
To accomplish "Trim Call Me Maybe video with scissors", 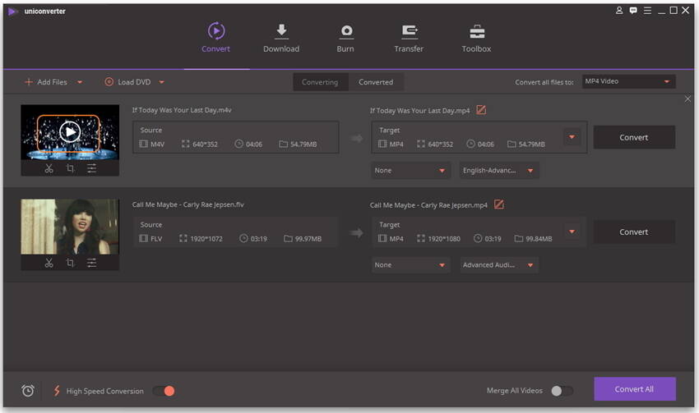I will coord(49,263).
